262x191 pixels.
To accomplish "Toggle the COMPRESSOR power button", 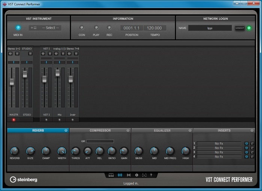I will coord(128,130).
